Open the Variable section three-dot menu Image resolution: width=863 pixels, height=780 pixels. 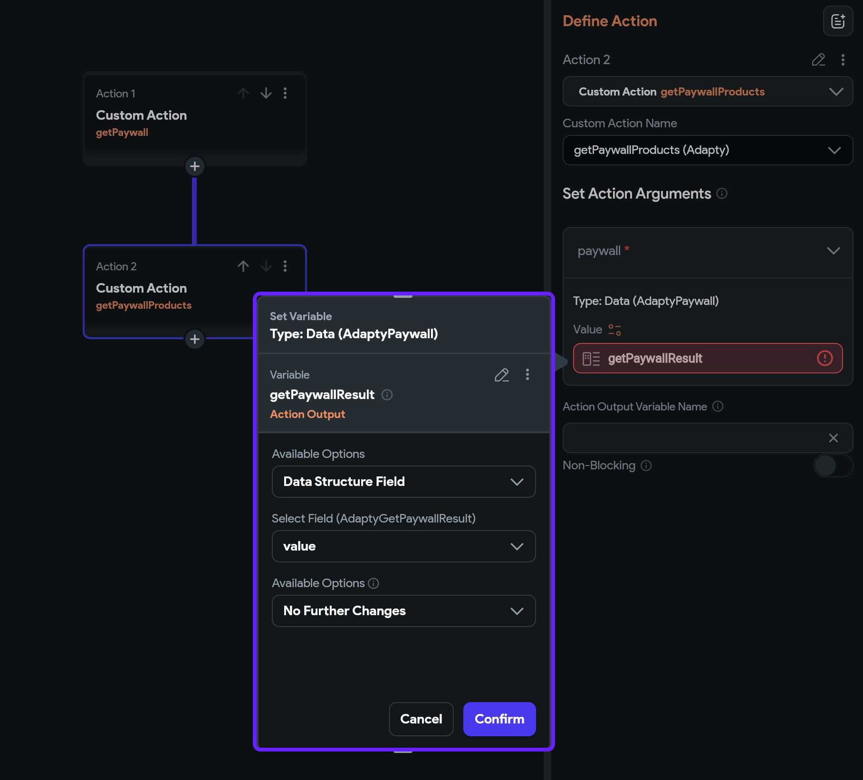pyautogui.click(x=527, y=375)
